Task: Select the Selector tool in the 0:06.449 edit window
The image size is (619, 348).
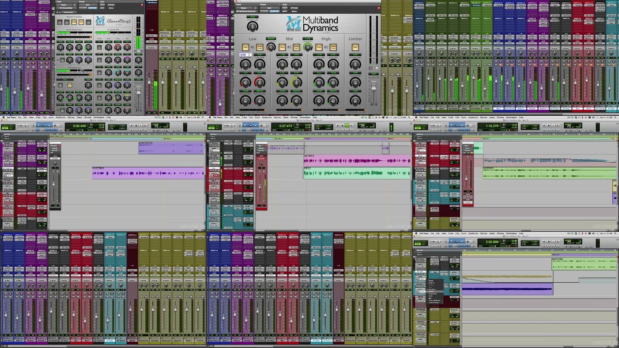Action: pyautogui.click(x=44, y=125)
